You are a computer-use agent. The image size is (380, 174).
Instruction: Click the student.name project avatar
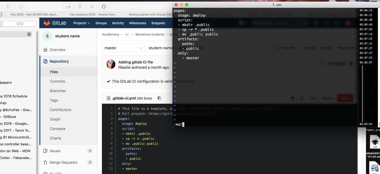(47, 36)
